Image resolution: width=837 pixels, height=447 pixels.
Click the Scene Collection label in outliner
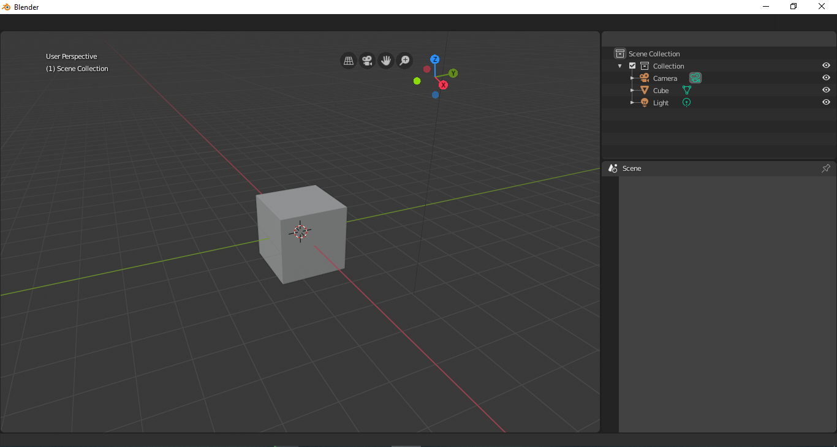[654, 54]
